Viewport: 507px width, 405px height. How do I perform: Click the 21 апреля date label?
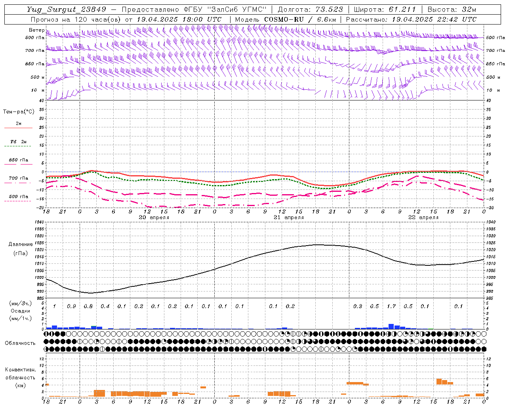tap(289, 218)
